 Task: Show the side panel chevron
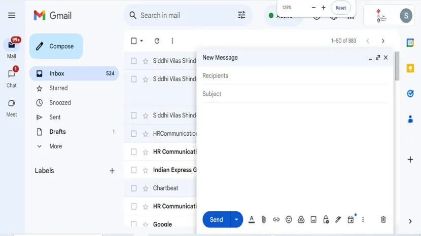point(410,221)
